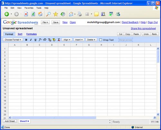161x130 pixels.
Task: Open the yellow background color picker
Action: pos(54,40)
